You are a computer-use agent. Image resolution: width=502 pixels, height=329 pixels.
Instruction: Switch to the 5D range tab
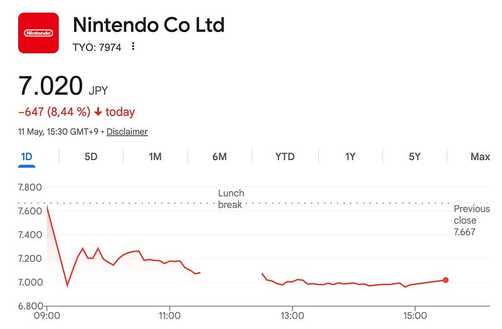(x=91, y=156)
